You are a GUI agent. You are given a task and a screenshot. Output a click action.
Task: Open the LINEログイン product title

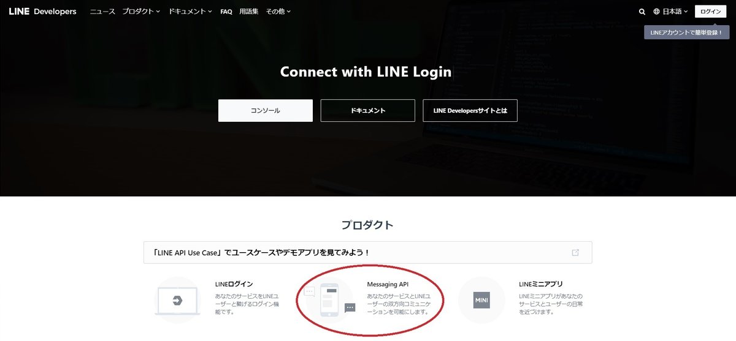pyautogui.click(x=234, y=284)
